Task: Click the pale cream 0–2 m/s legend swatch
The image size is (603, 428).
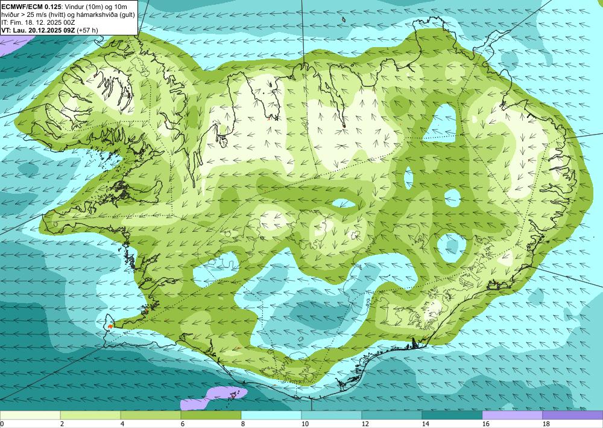Action: point(30,415)
